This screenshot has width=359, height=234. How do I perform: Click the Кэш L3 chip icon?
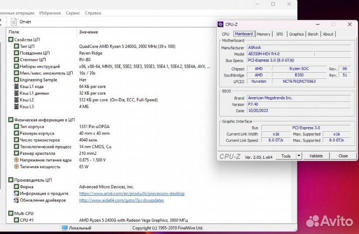click(x=16, y=106)
